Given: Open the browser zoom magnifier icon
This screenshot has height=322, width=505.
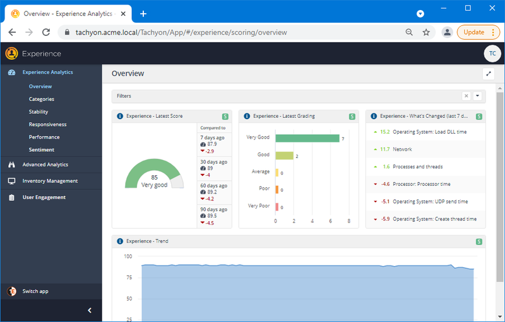Looking at the screenshot, I should pyautogui.click(x=409, y=32).
